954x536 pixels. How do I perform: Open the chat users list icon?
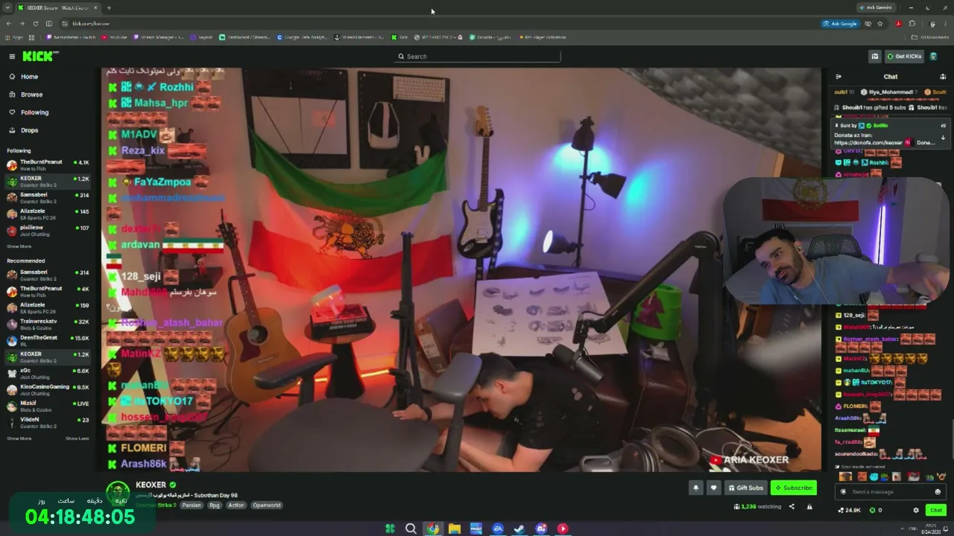pyautogui.click(x=943, y=77)
